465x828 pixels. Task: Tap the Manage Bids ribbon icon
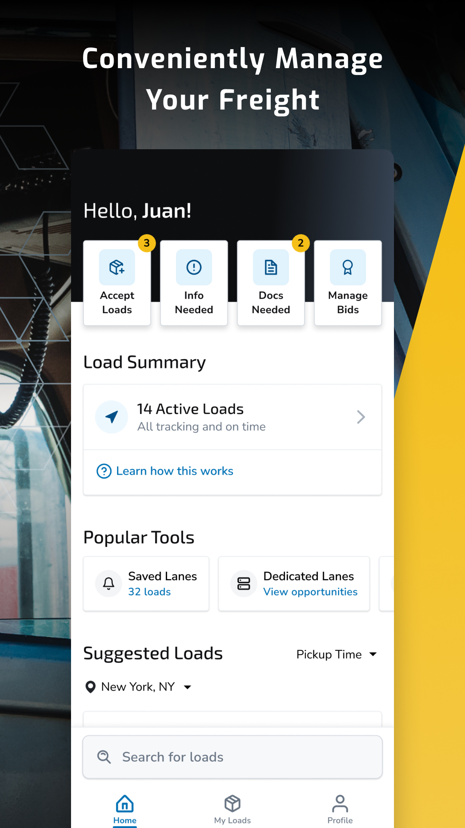tap(348, 267)
